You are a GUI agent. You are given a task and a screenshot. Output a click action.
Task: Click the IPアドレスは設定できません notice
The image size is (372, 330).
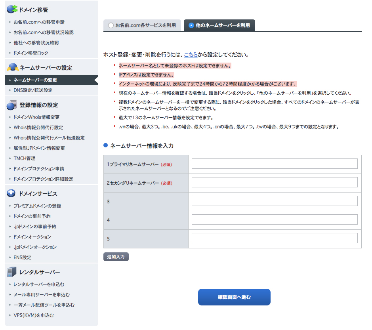point(146,75)
